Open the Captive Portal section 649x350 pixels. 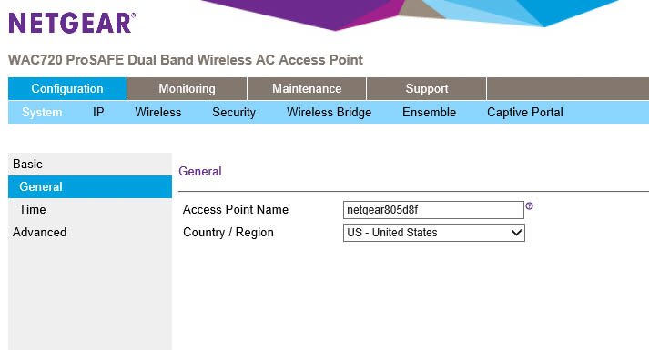[x=525, y=113]
